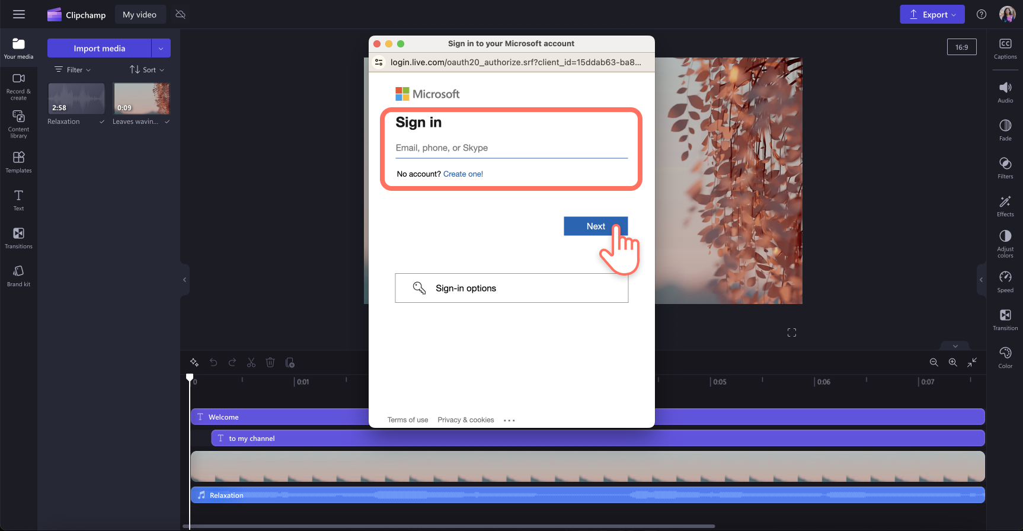Open Your media tab

pyautogui.click(x=18, y=49)
